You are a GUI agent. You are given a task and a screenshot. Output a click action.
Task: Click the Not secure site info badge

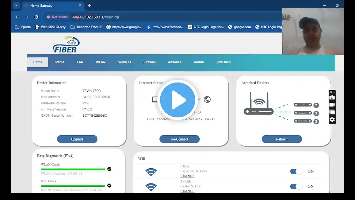tap(57, 17)
